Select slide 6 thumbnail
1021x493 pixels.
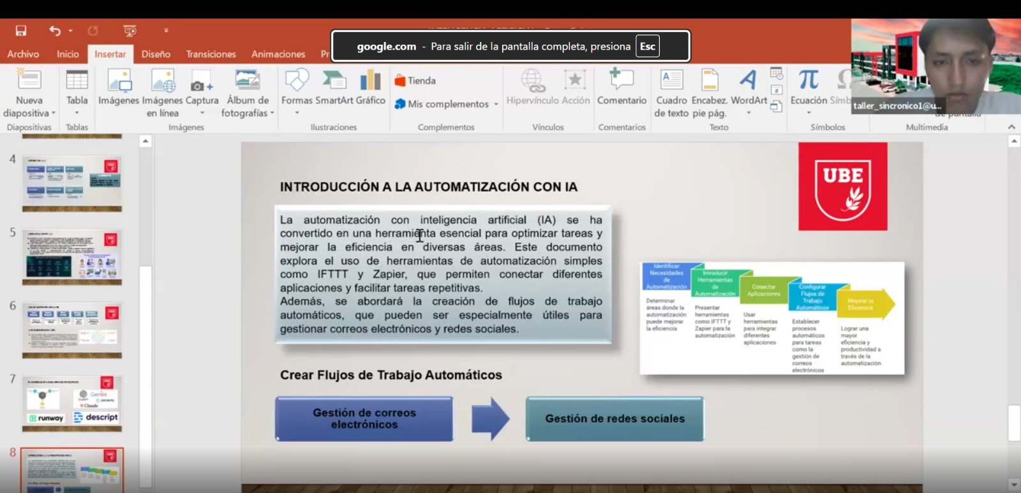72,330
